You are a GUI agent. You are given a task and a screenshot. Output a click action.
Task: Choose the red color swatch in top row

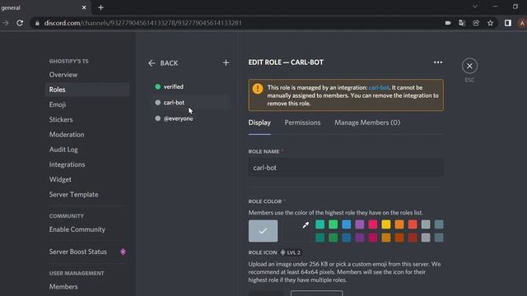click(413, 224)
